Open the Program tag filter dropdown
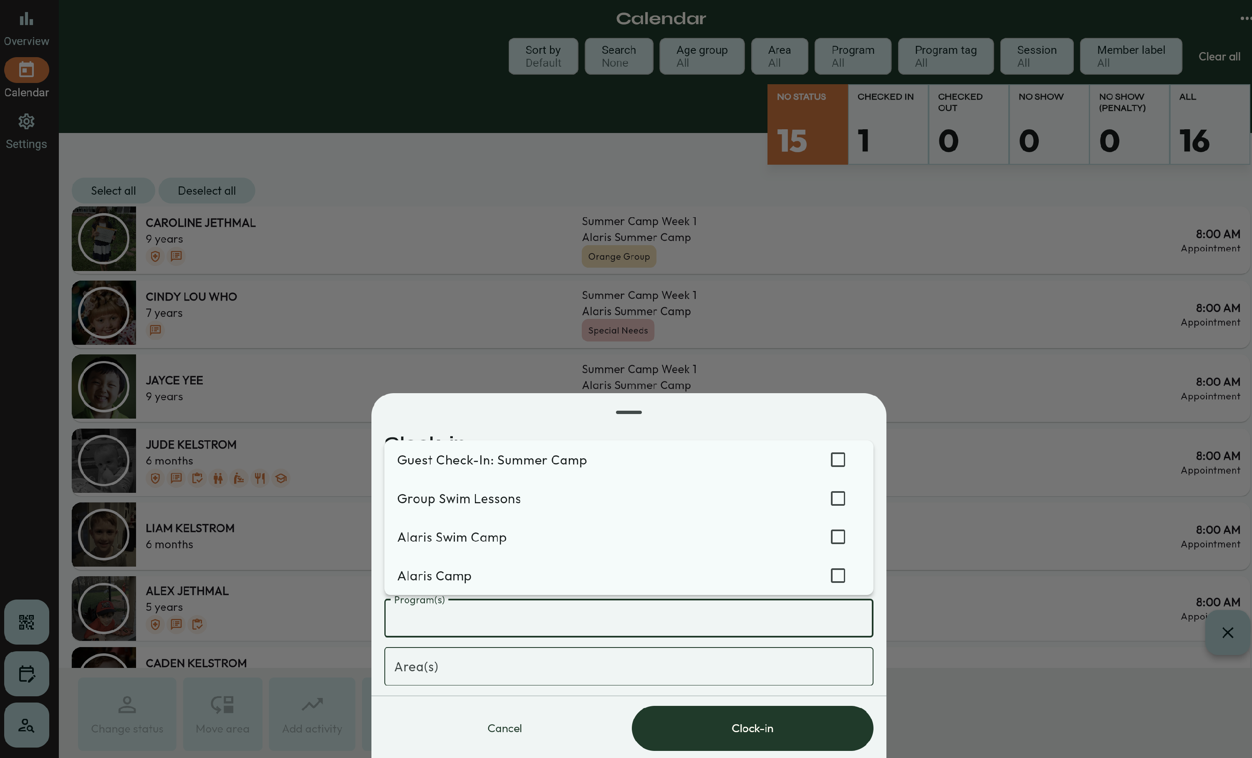The width and height of the screenshot is (1252, 758). click(946, 56)
